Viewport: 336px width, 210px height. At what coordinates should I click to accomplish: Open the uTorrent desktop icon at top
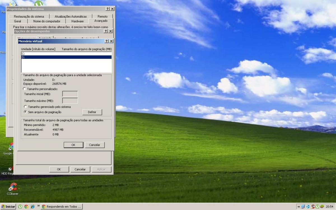(x=39, y=3)
